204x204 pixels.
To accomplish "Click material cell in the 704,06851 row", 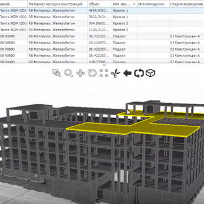I will tap(58, 23).
